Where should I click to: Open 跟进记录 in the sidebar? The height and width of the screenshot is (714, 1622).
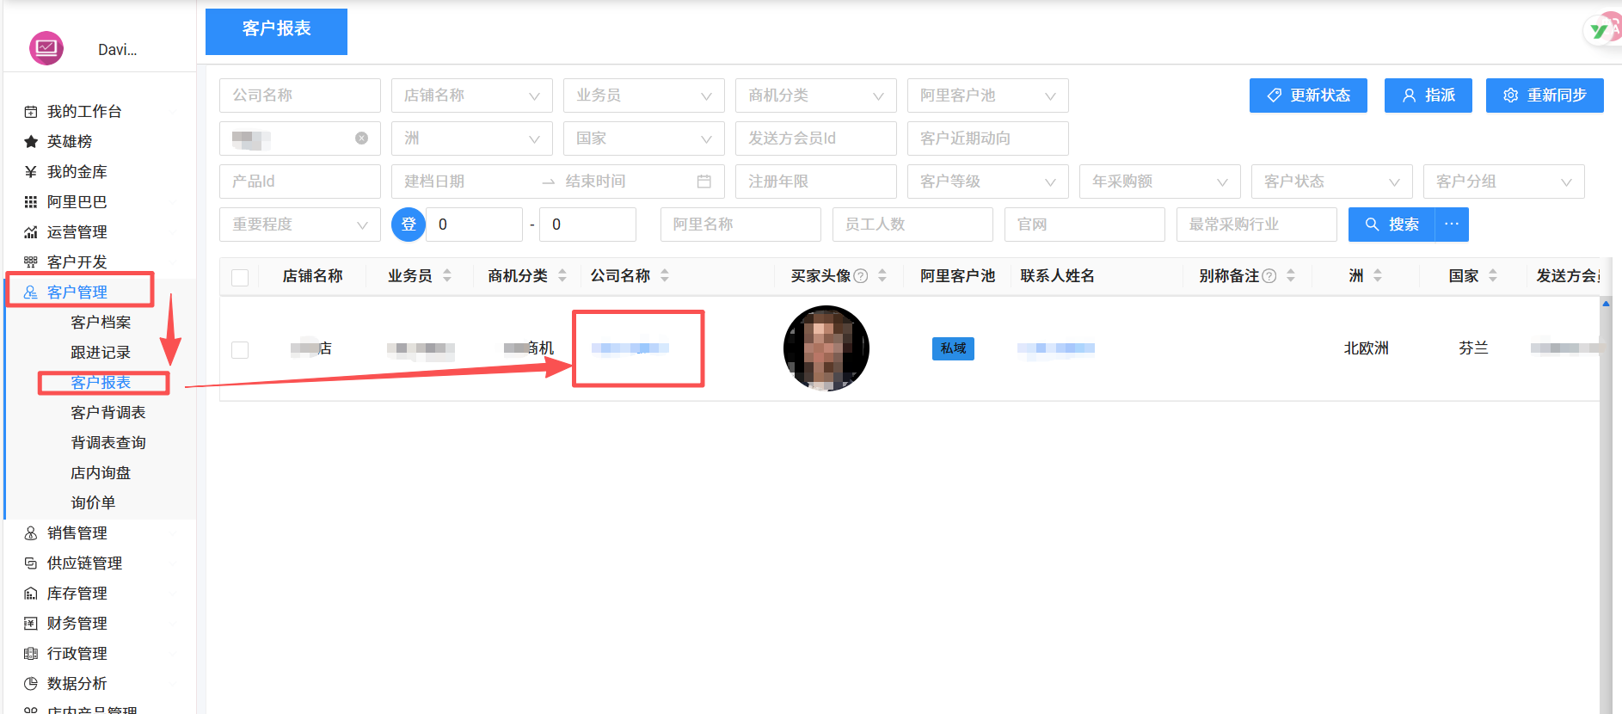pos(101,352)
